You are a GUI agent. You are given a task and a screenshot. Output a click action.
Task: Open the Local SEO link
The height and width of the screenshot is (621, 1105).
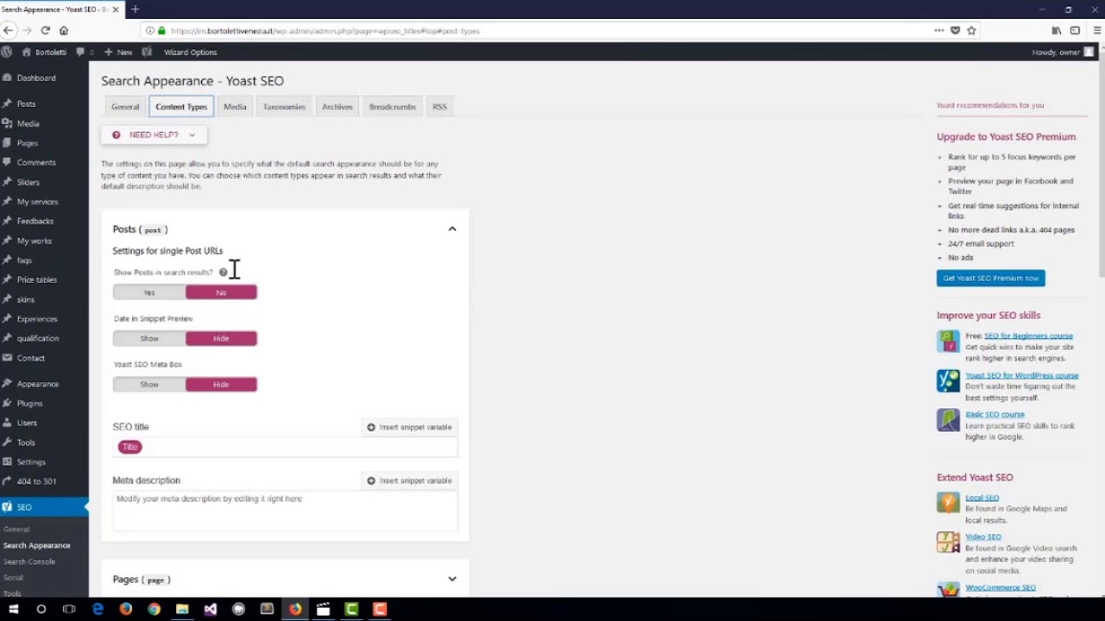coord(982,498)
